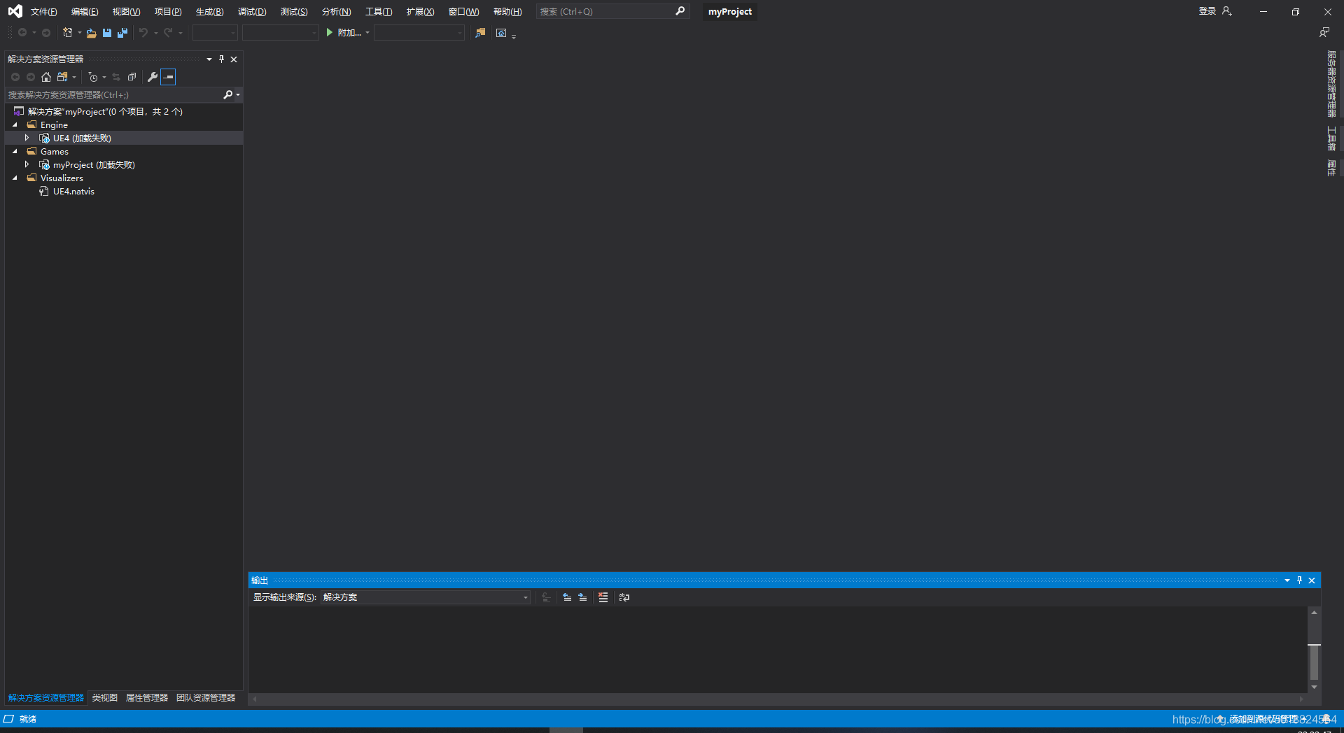Click notifications icon in status bar

click(1326, 719)
